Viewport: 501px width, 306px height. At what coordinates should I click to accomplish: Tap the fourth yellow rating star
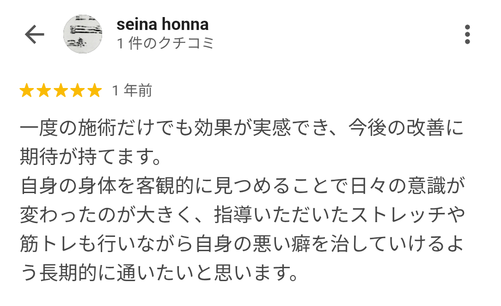[78, 91]
